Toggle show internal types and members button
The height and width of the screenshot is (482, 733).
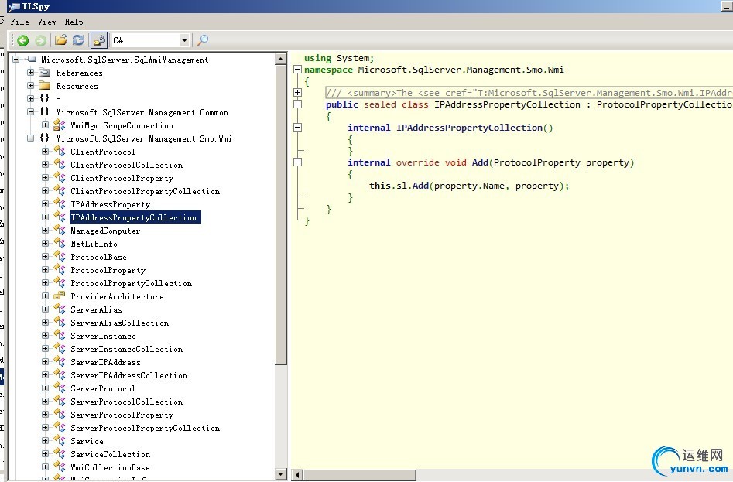[x=99, y=40]
